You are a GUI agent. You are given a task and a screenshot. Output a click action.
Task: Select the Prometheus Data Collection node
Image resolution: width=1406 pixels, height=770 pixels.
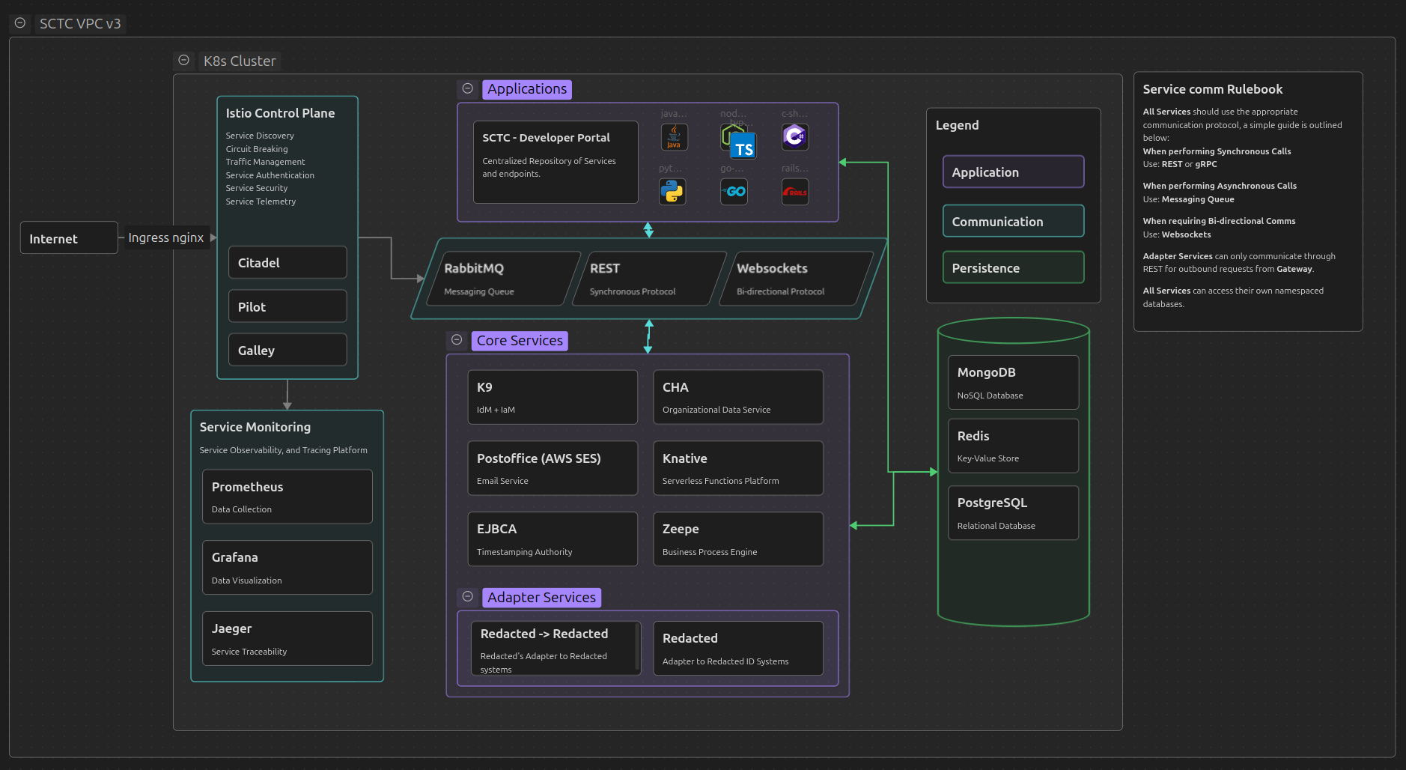pyautogui.click(x=287, y=497)
